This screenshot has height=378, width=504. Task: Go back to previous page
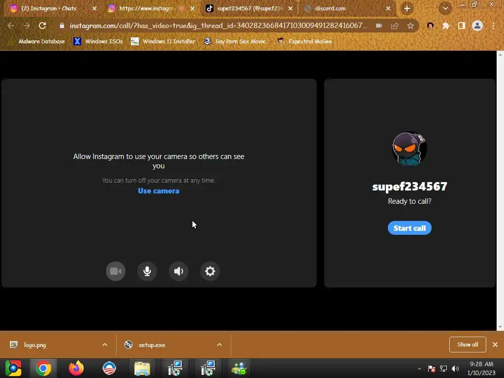coord(11,26)
